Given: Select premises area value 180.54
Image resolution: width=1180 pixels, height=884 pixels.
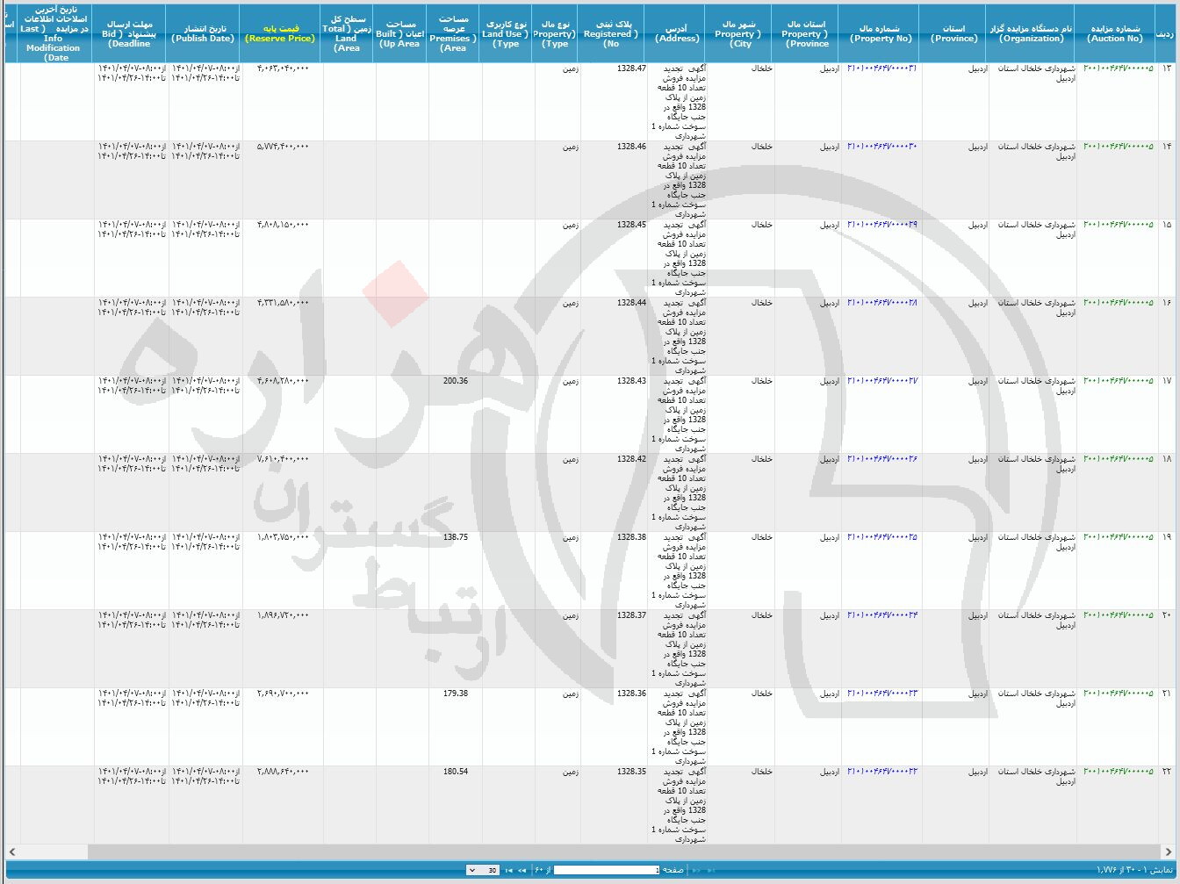Looking at the screenshot, I should [x=456, y=772].
